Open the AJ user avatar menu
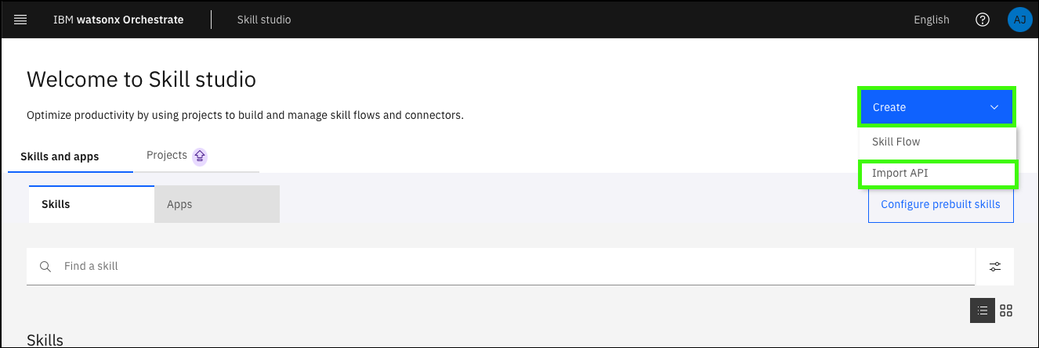The image size is (1039, 348). 1019,20
